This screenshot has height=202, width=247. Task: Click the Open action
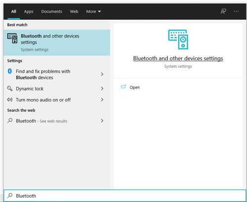coord(134,87)
